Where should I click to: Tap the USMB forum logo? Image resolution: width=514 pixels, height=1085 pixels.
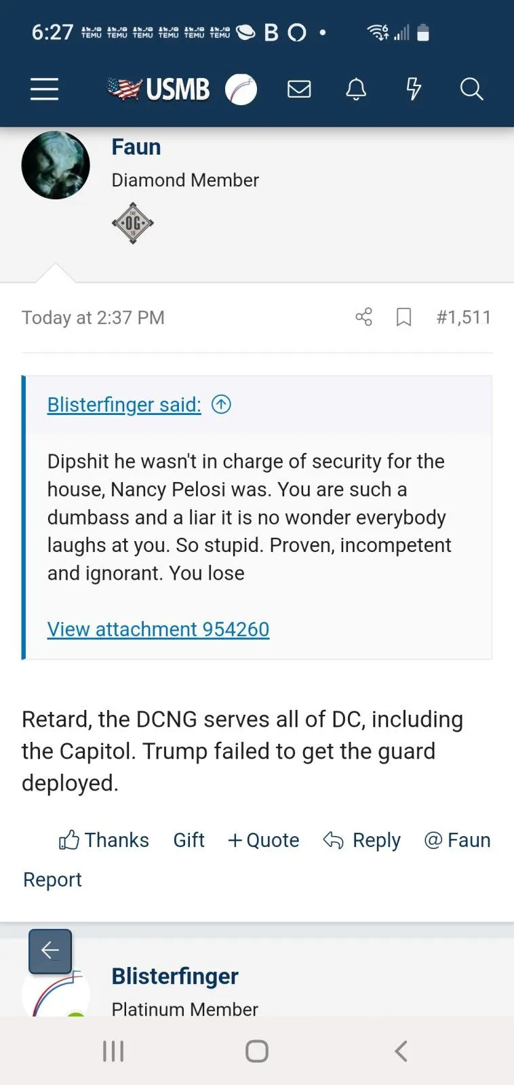(x=159, y=89)
